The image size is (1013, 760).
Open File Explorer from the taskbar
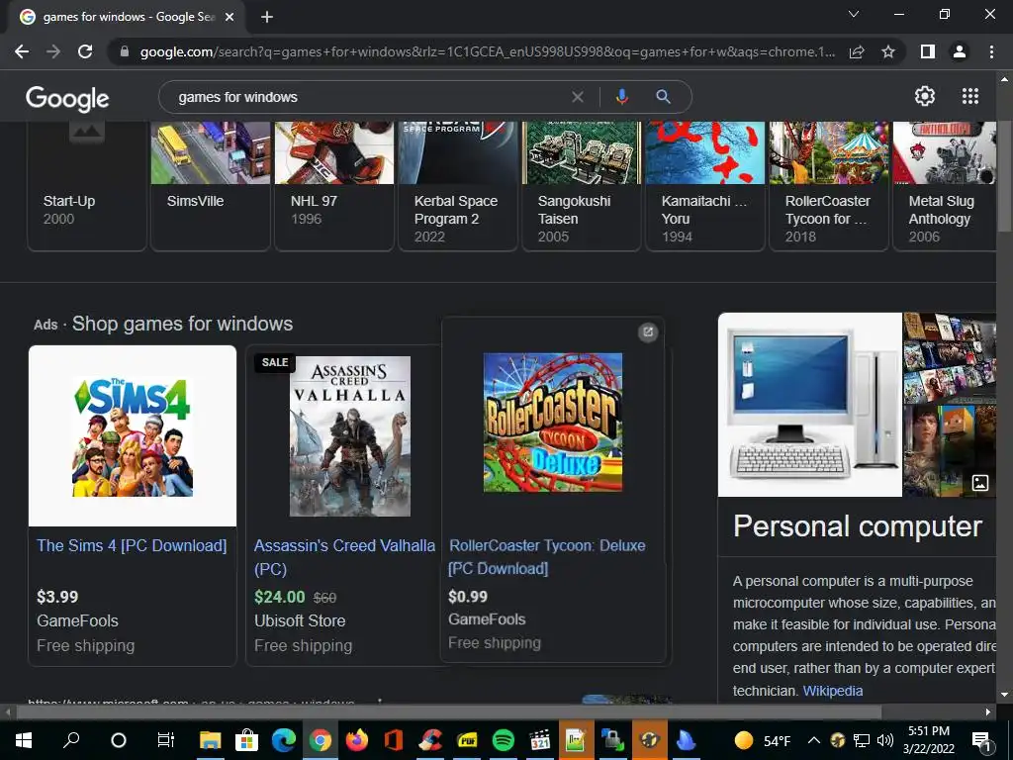coord(210,740)
